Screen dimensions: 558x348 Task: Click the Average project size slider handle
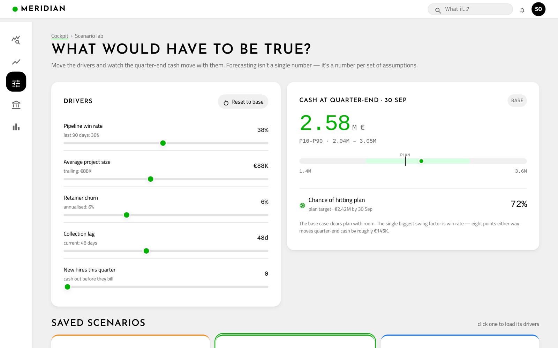point(151,179)
